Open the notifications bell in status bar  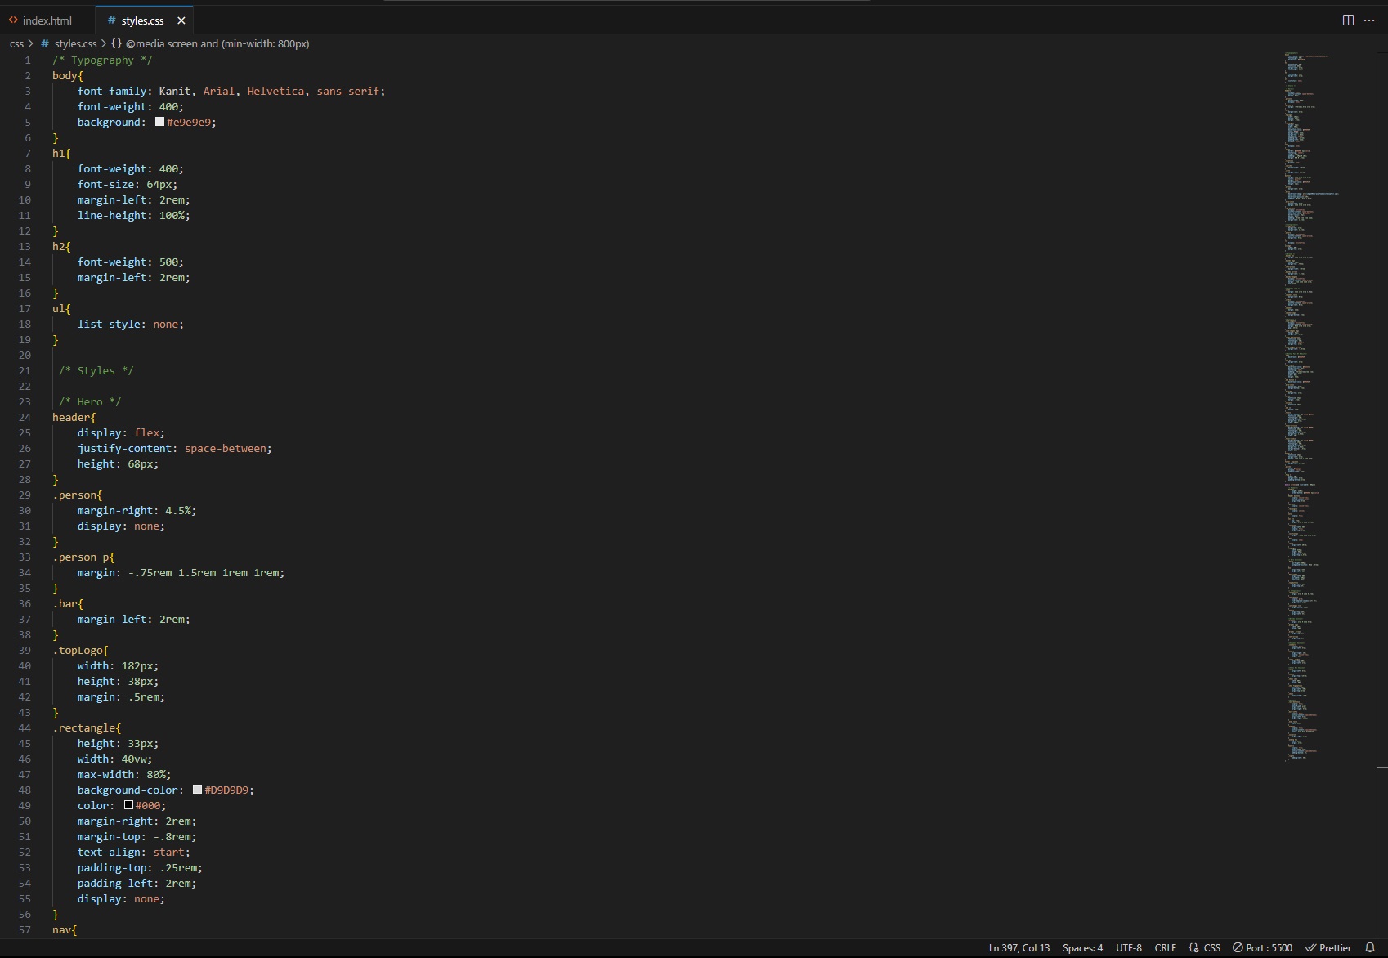click(1370, 948)
